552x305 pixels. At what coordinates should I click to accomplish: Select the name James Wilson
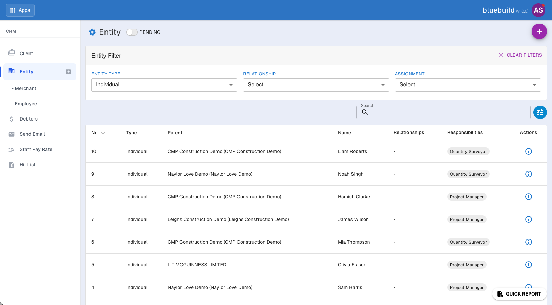[x=353, y=219]
